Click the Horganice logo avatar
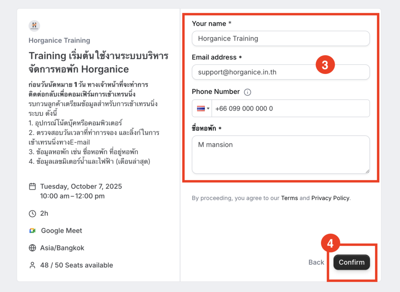This screenshot has height=292, width=400. tap(34, 26)
